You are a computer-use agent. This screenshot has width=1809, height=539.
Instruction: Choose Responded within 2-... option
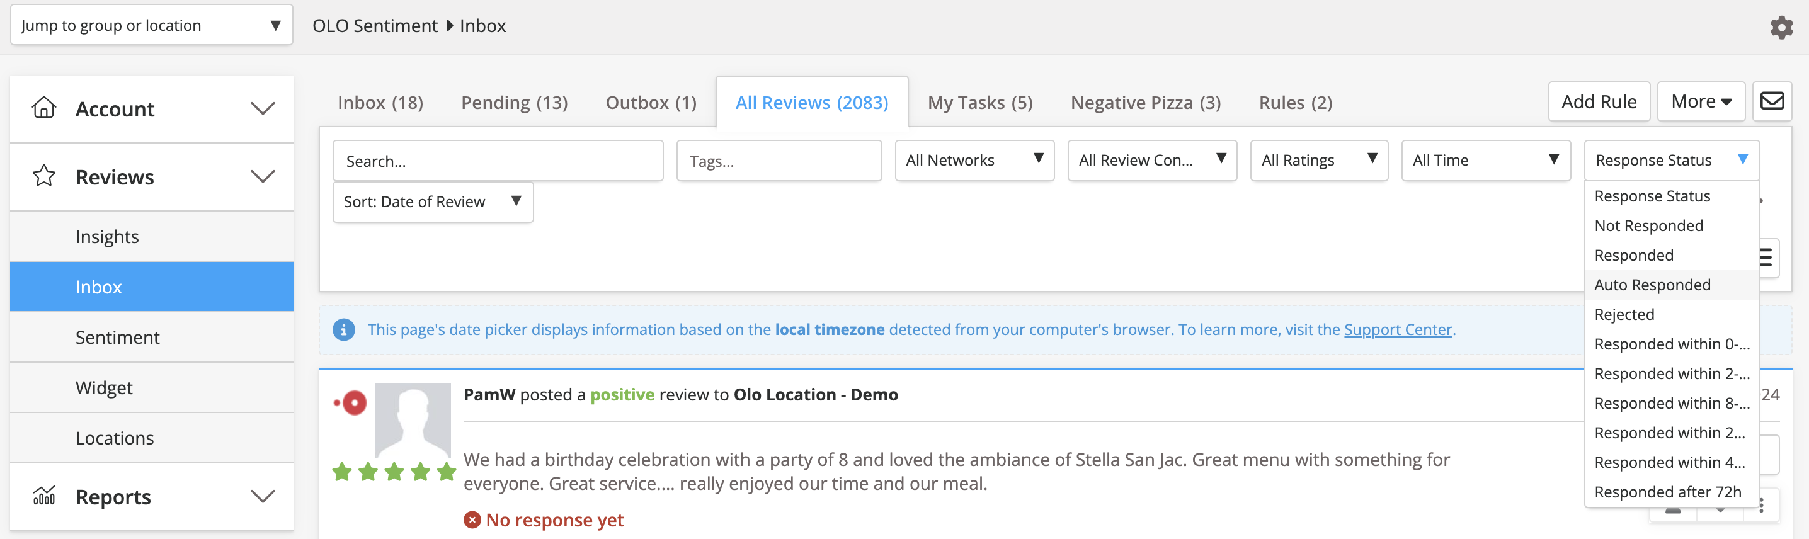click(1671, 373)
